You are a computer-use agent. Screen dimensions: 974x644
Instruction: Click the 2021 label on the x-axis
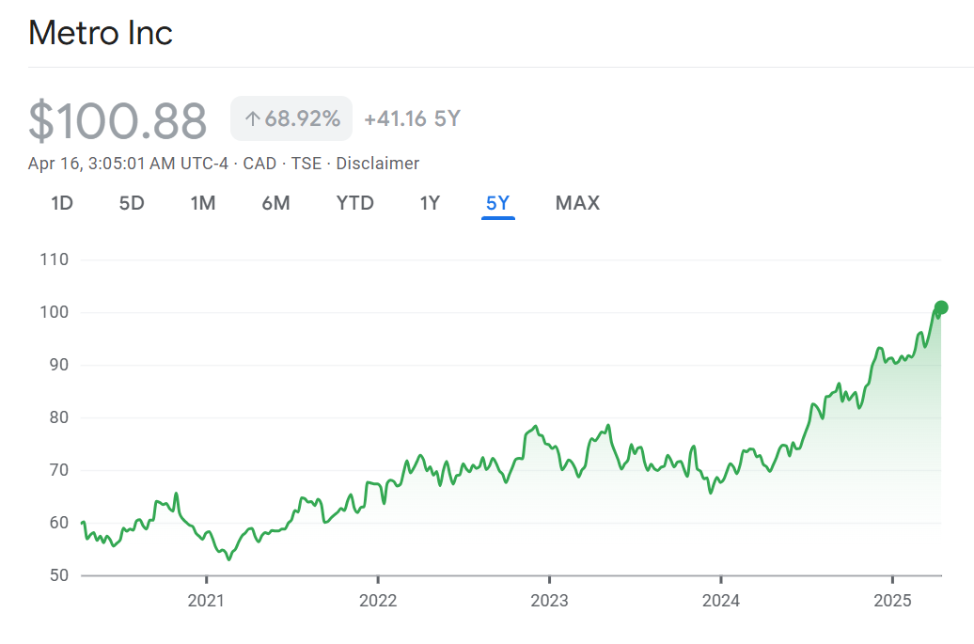(x=206, y=601)
